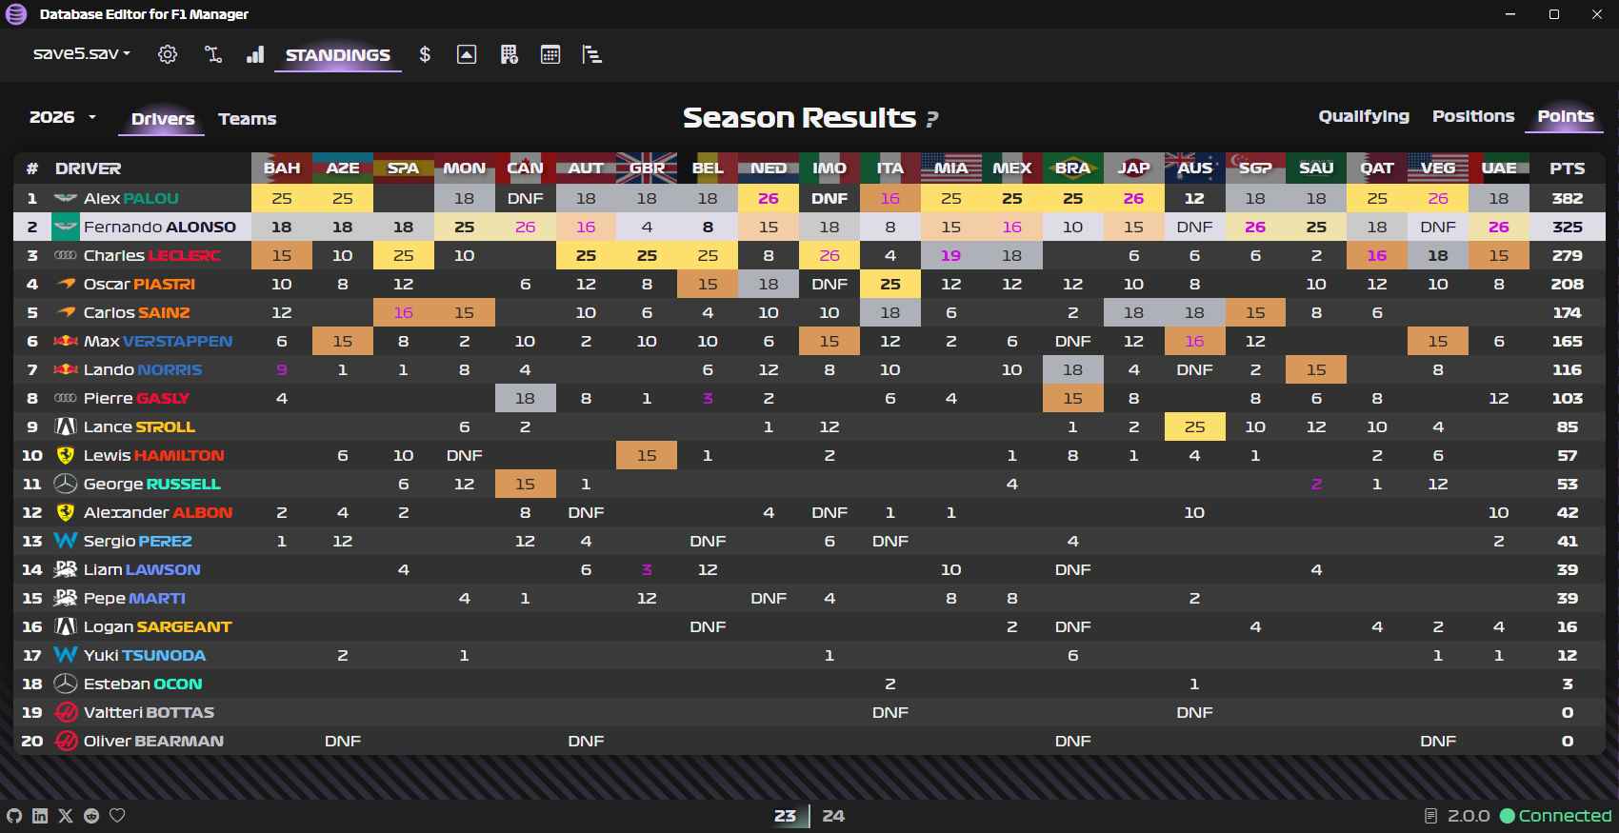Screen dimensions: 1619x833
Task: Click the Williams logo beside Sergio Perez
Action: click(x=65, y=541)
